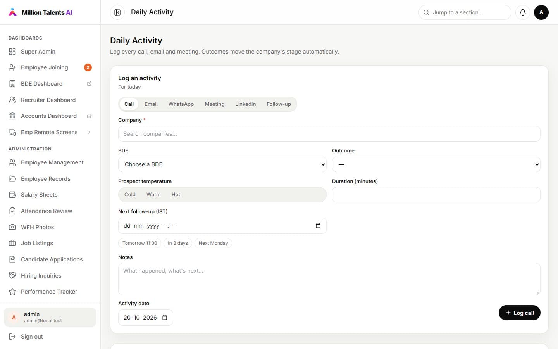The width and height of the screenshot is (558, 349).
Task: Click the Duration (minutes) input
Action: [436, 195]
